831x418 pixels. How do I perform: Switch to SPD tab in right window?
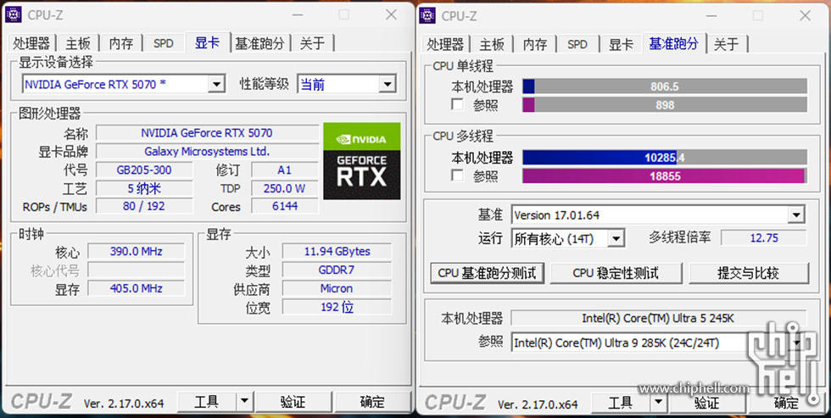point(577,44)
